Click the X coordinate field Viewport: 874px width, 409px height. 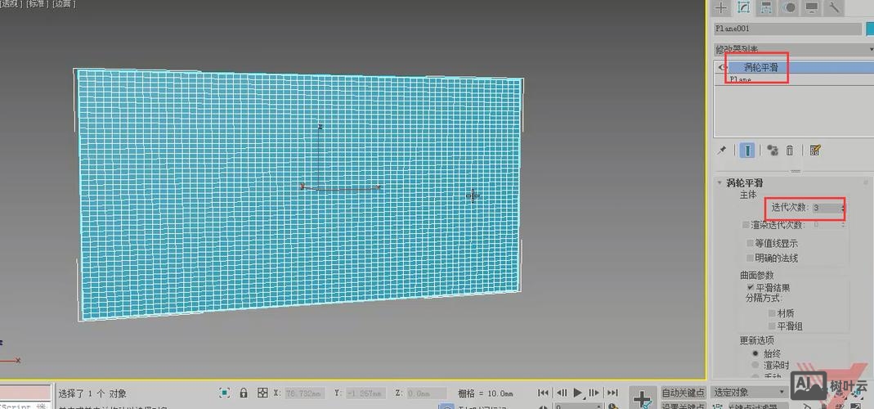point(304,393)
